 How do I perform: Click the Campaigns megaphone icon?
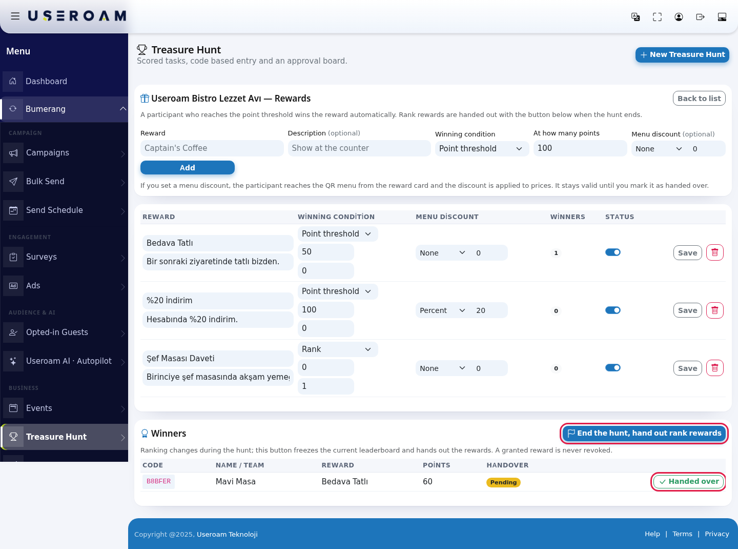13,153
